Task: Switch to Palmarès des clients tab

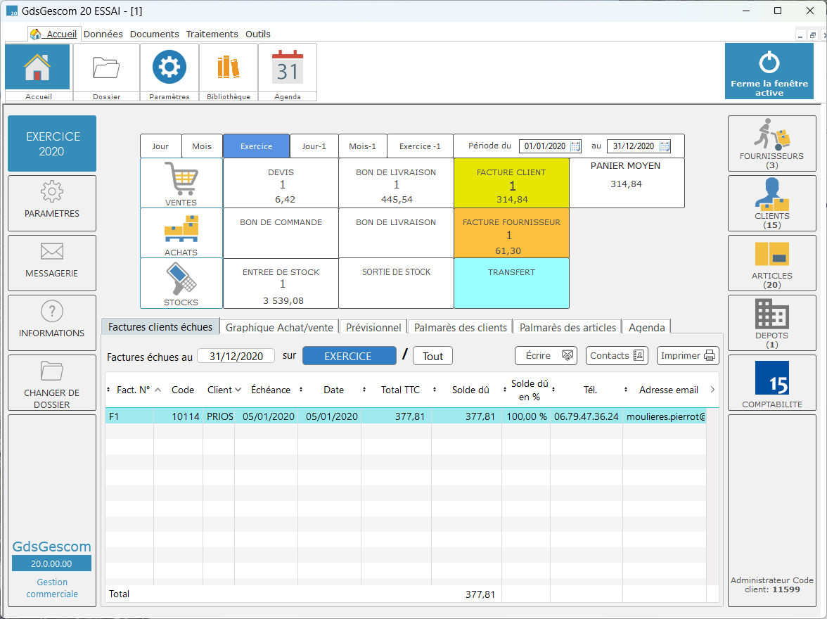Action: coord(460,327)
